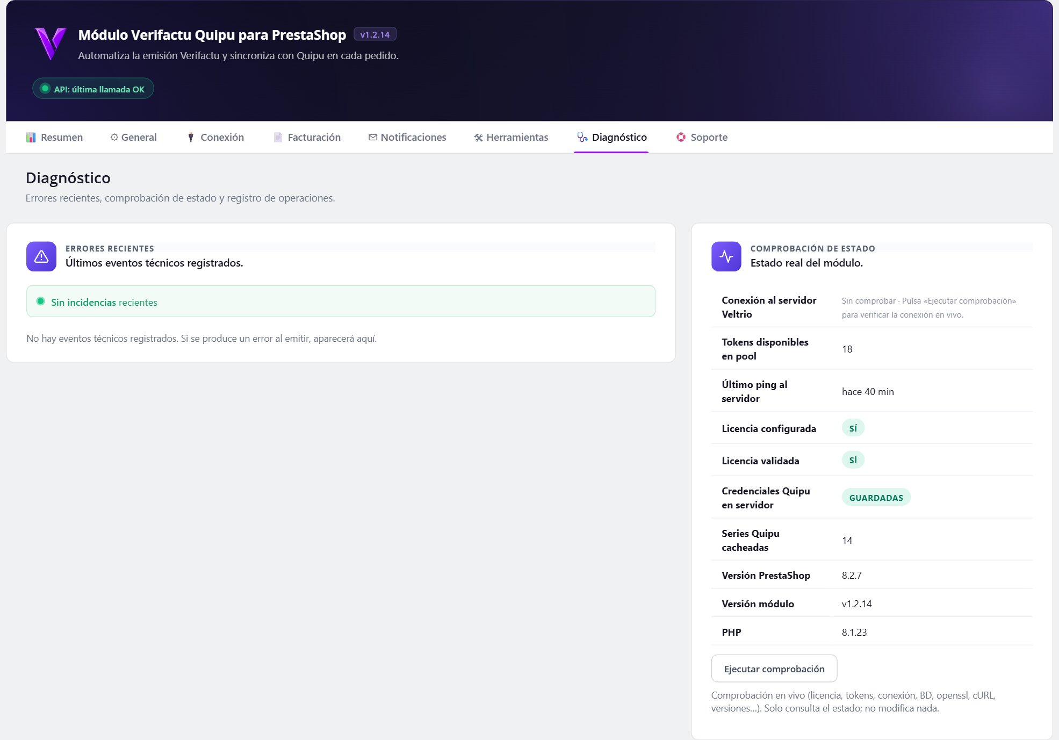Viewport: 1059px width, 740px height.
Task: Click the Resumen tab chart icon
Action: (31, 138)
